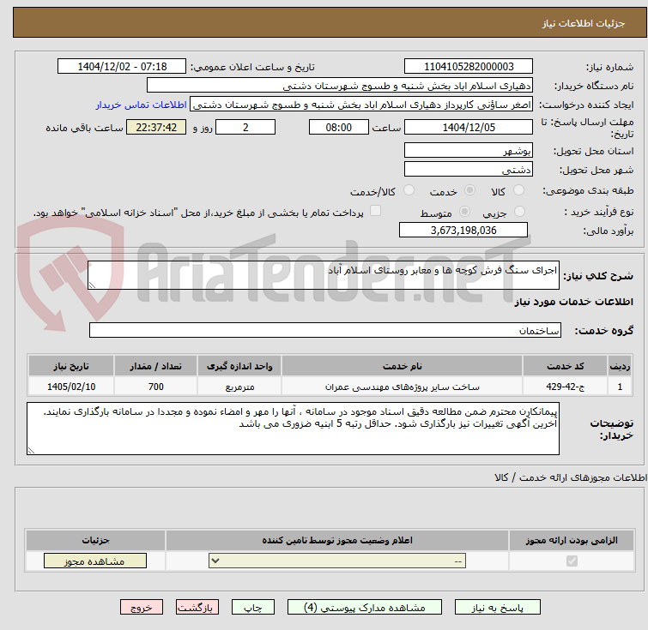Click the remaining days field showing 2
The height and width of the screenshot is (630, 648).
tap(245, 127)
